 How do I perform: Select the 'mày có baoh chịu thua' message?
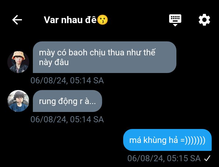[104, 57]
